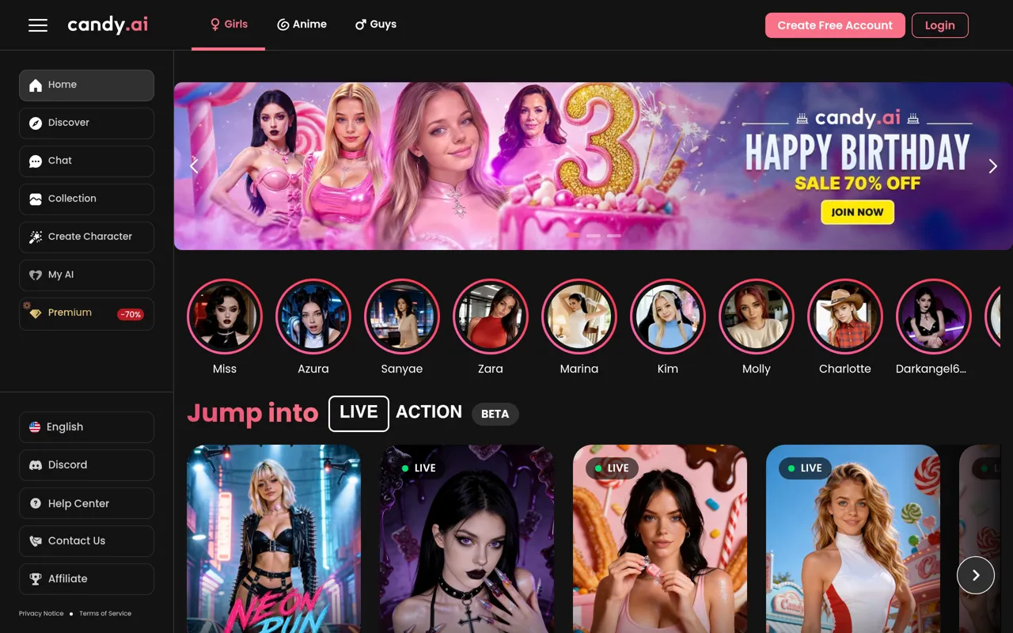Image resolution: width=1013 pixels, height=633 pixels.
Task: Open the English language selector
Action: pos(86,427)
